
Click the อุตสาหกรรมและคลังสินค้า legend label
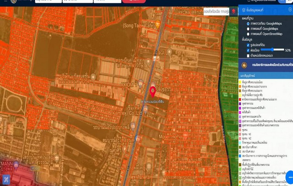[x=254, y=108]
